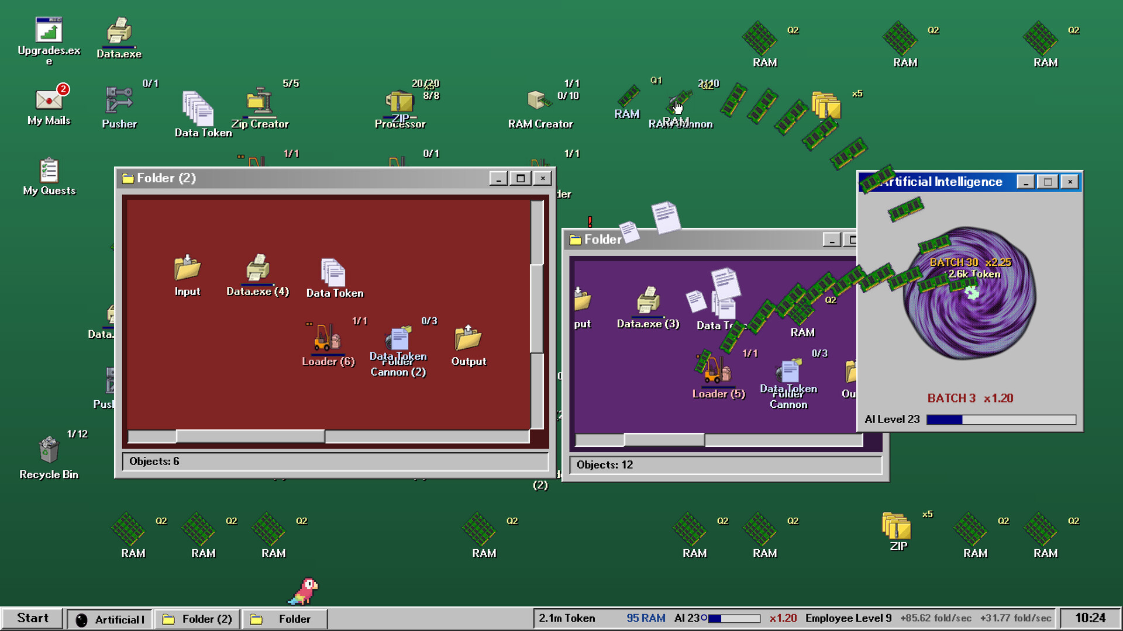Click the BATCH 3 x1.20 label
The height and width of the screenshot is (631, 1123).
[x=970, y=398]
